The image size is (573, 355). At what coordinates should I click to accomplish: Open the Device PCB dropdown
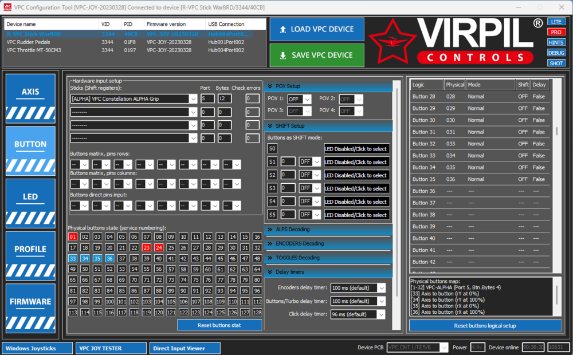417,348
